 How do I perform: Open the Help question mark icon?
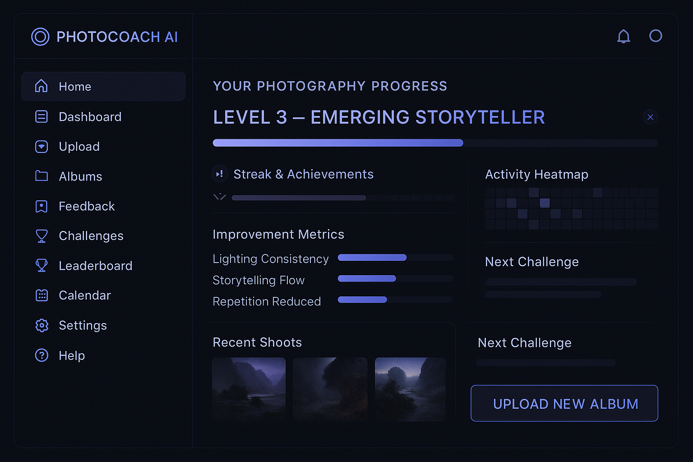(x=42, y=355)
